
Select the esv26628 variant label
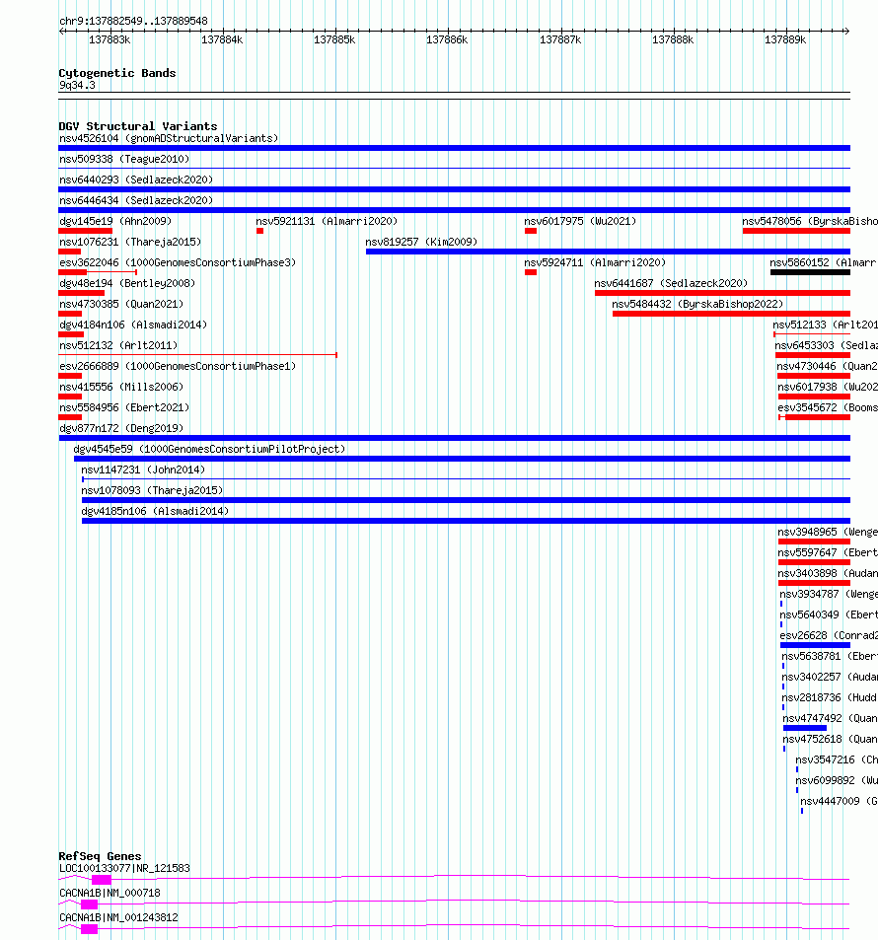point(829,635)
